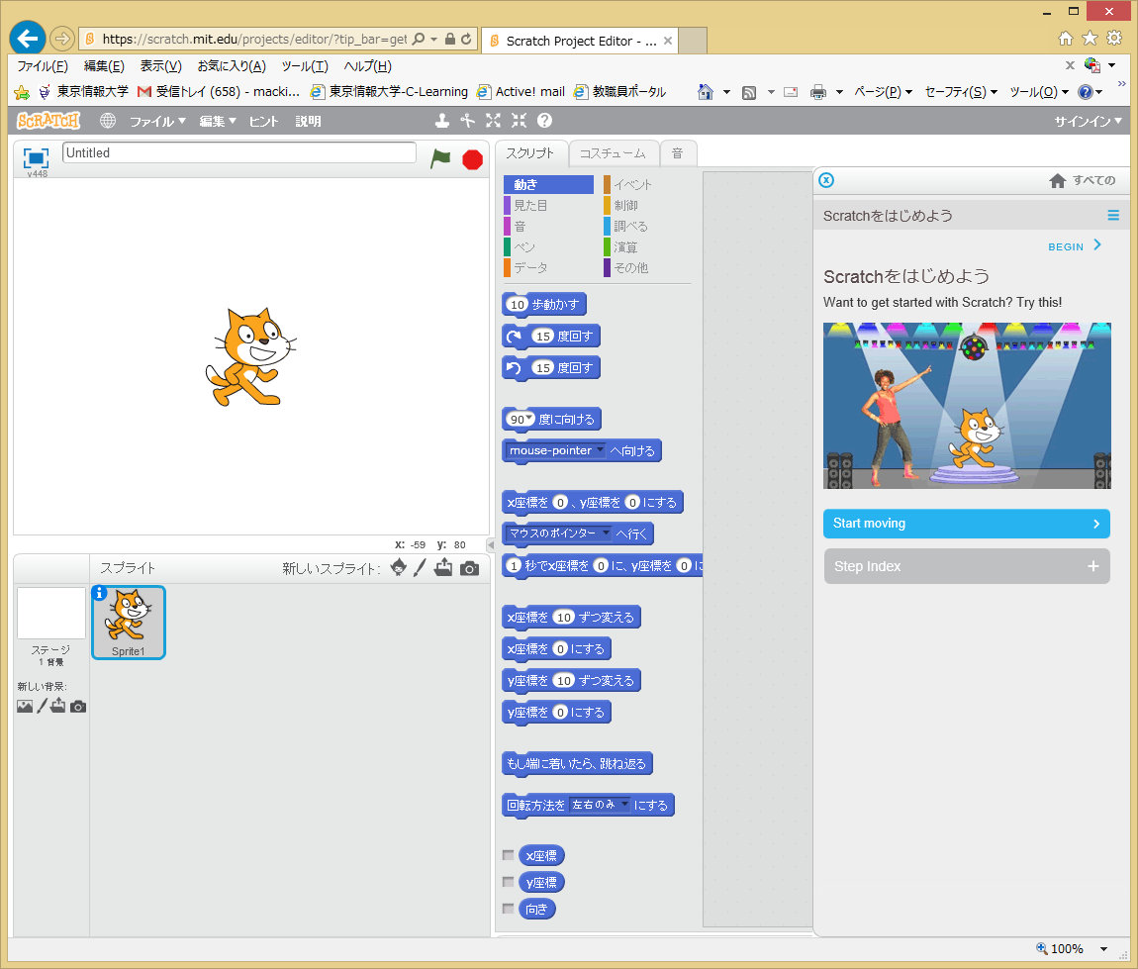
Task: Select the Grow sprite tool
Action: tap(494, 121)
